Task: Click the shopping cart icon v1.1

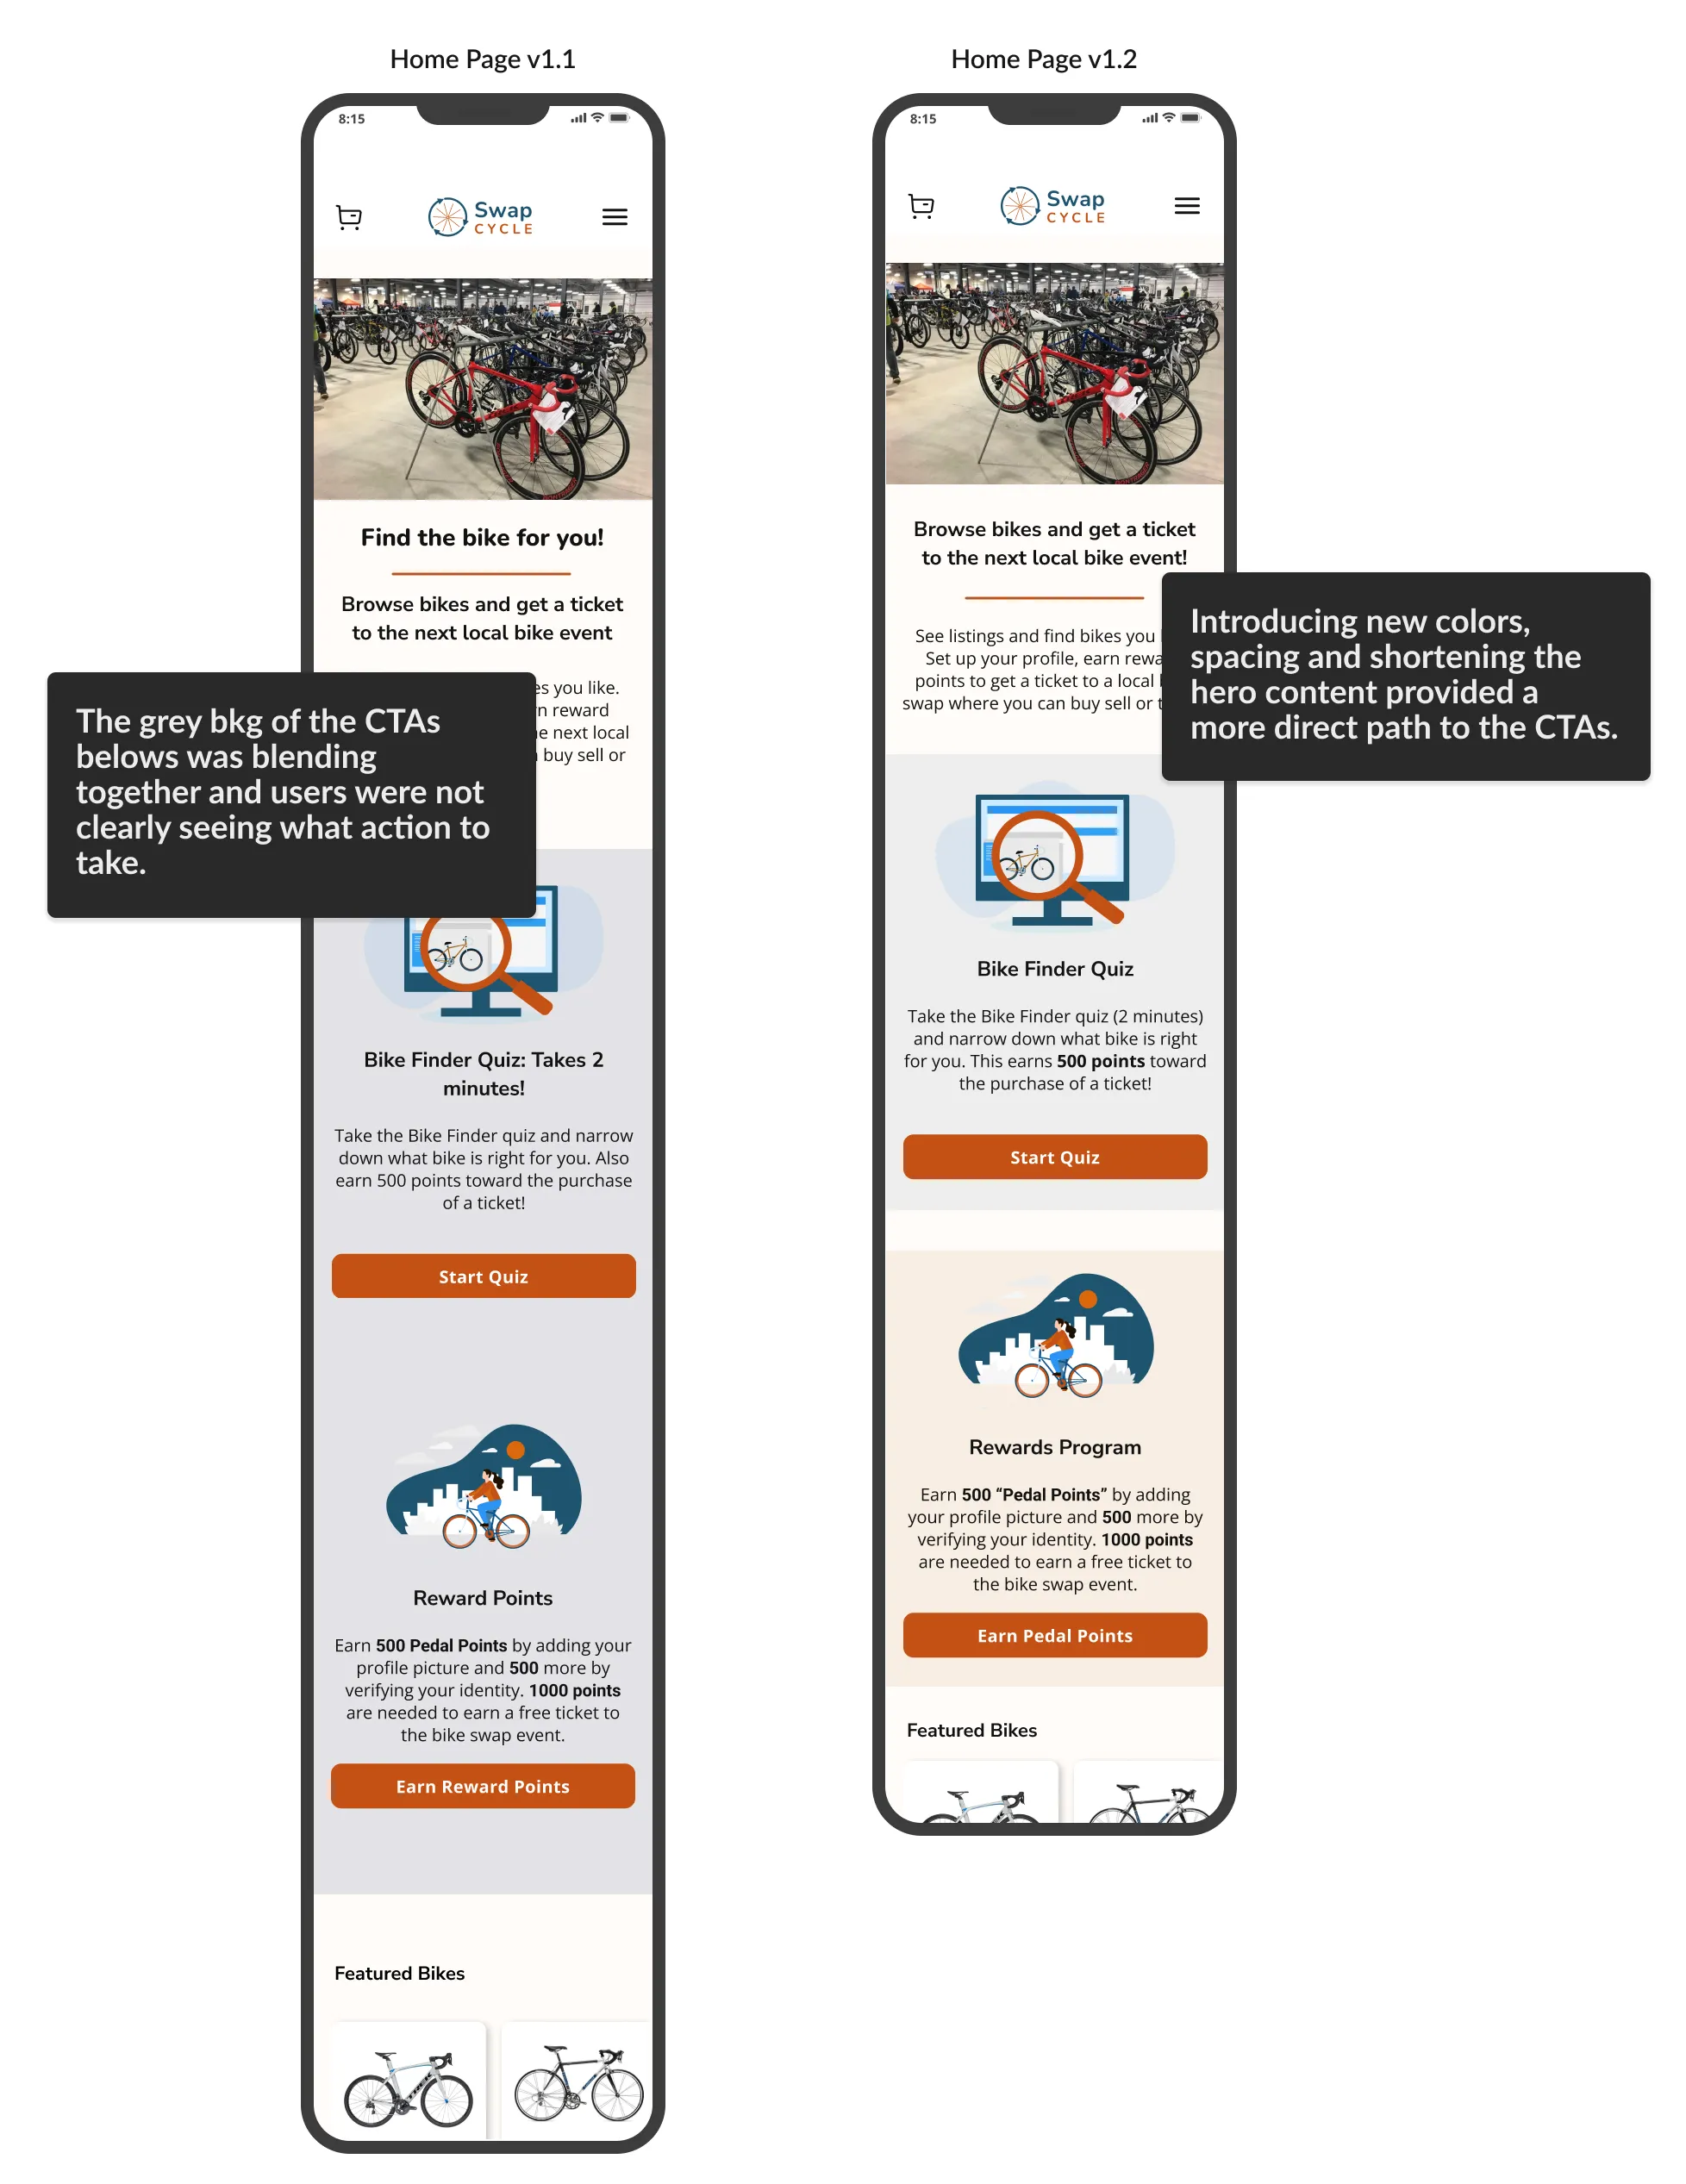Action: [347, 216]
